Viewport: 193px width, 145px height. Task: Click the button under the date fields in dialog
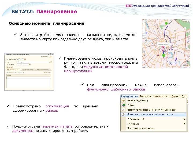9,67
